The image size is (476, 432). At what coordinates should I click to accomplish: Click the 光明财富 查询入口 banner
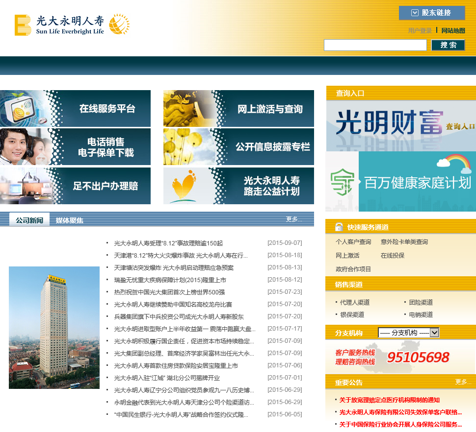(x=401, y=126)
